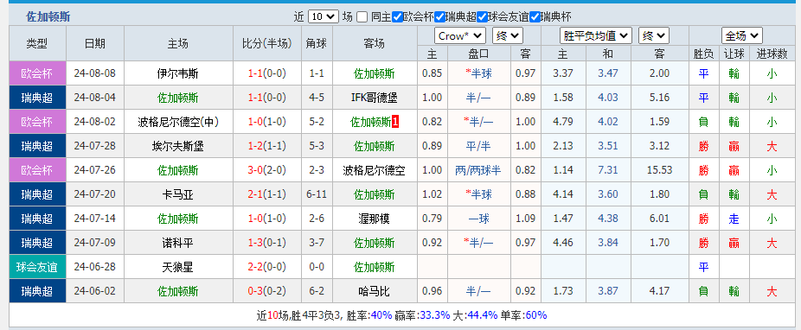
Task: Click the red card badge next to 佐加顿斯
Action: (x=395, y=122)
